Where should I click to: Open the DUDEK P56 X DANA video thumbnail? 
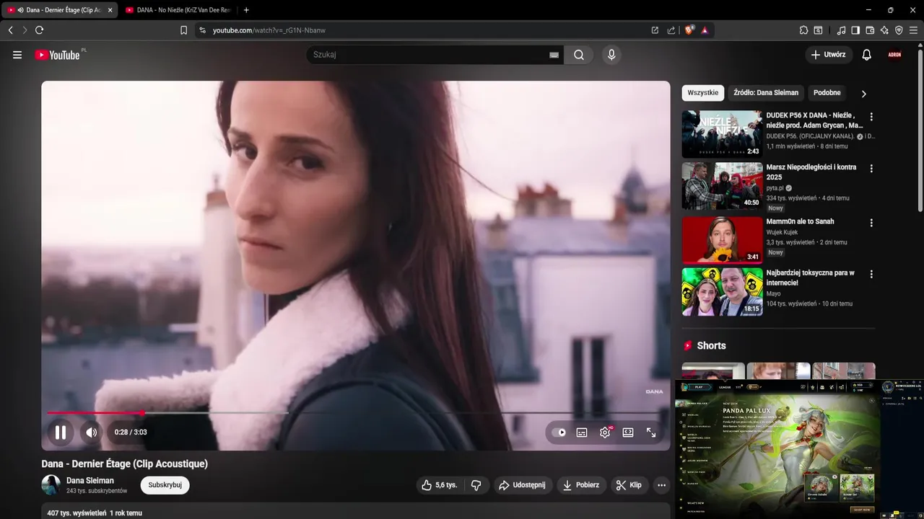pyautogui.click(x=722, y=134)
